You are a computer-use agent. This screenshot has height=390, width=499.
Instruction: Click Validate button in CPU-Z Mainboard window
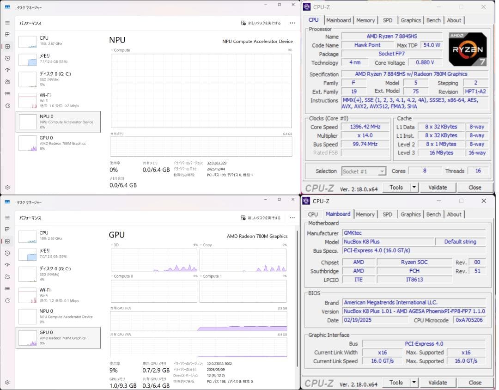click(438, 383)
